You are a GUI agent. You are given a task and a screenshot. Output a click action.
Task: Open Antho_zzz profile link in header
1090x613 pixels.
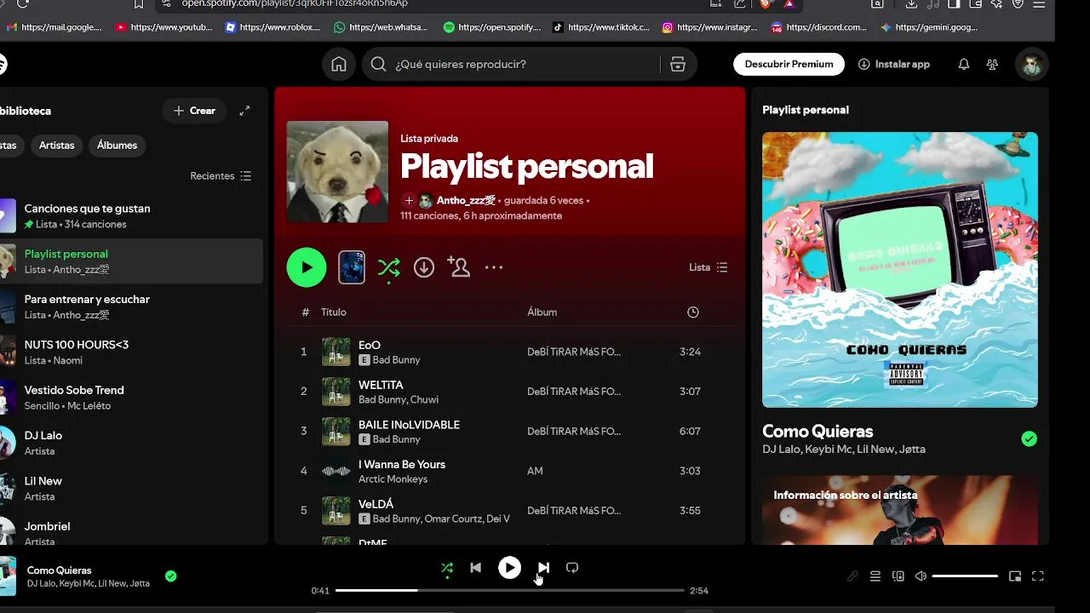click(466, 201)
